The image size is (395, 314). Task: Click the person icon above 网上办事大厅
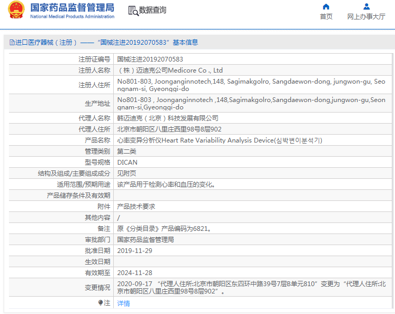(366, 7)
